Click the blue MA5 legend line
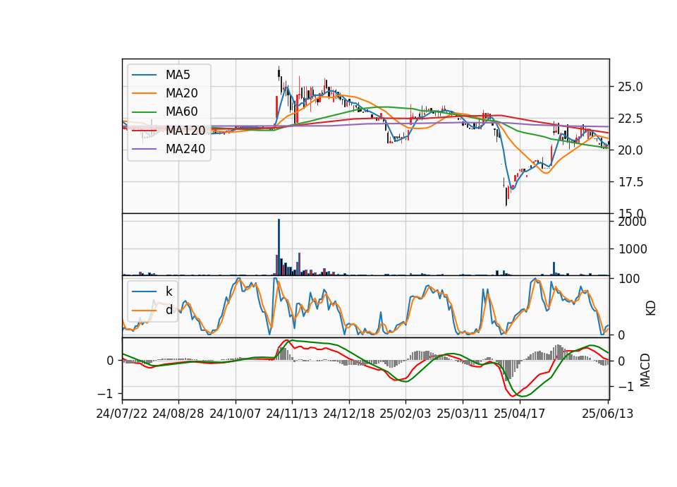The image size is (677, 487). tap(144, 75)
